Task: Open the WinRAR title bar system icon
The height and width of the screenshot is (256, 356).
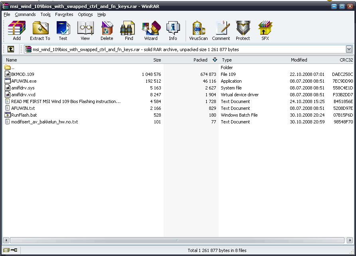Action: pyautogui.click(x=6, y=6)
